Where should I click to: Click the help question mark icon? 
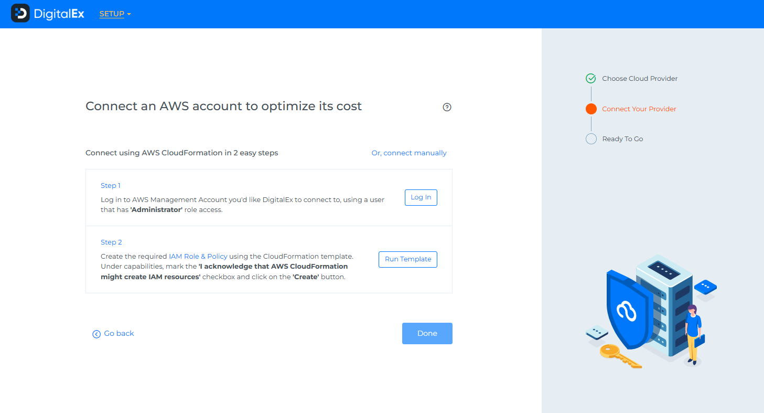pos(447,107)
